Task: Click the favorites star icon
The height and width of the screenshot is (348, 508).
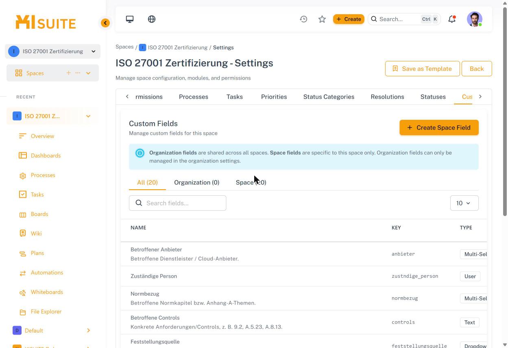Action: coord(322,19)
